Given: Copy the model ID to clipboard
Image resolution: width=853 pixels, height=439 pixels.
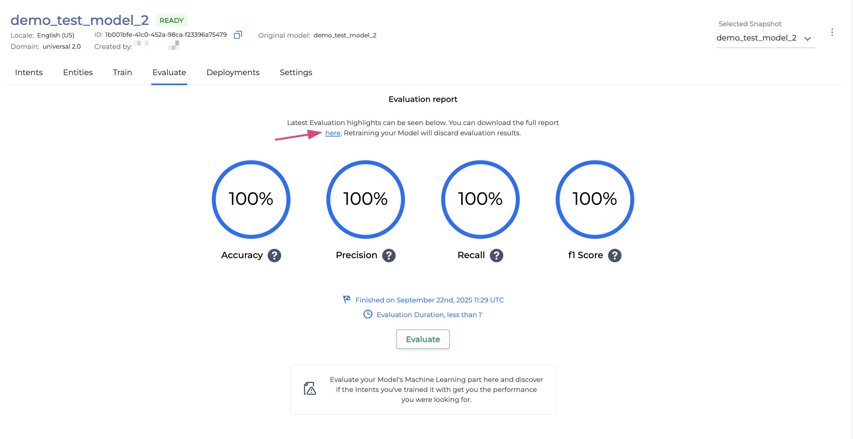Looking at the screenshot, I should coord(238,35).
